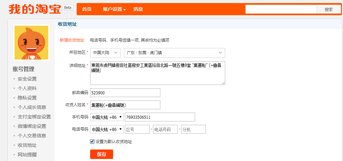Open the 电话号码 country code dropdown
Viewport: 343px width, 161px height.
(x=107, y=130)
